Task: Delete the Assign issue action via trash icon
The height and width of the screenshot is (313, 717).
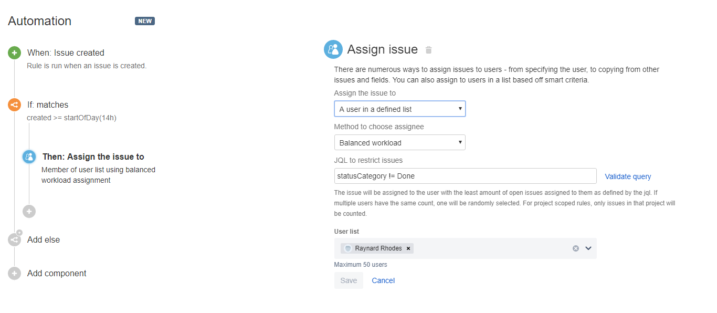Action: [x=429, y=50]
